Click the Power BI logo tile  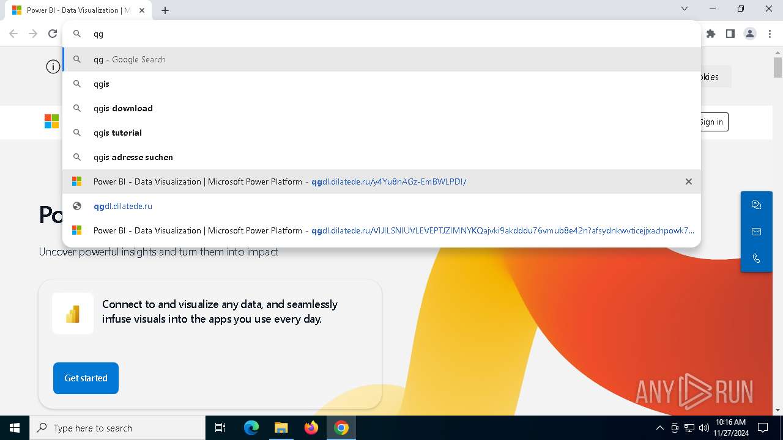click(73, 313)
